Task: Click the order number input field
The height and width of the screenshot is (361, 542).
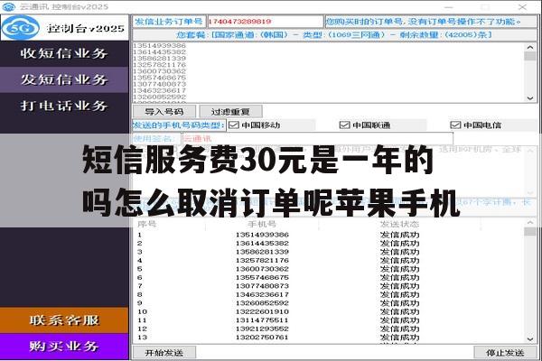Action: coord(265,22)
